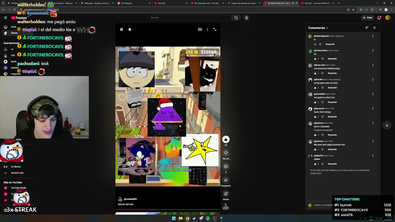Open YouTube notifications bell
The image size is (395, 222).
[379, 18]
